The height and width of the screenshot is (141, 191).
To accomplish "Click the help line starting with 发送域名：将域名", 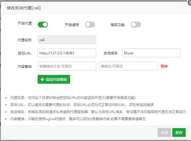I will pyautogui.click(x=98, y=112).
